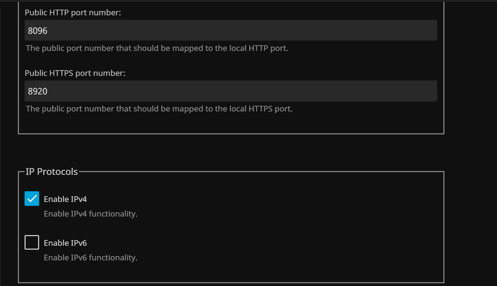The image size is (497, 286).
Task: Click the "Public HTTPS port number:" label
Action: click(75, 73)
